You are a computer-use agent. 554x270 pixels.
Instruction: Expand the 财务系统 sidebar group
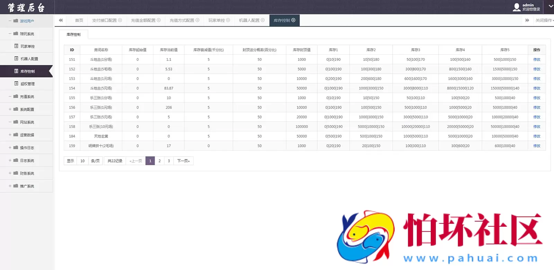coord(26,173)
